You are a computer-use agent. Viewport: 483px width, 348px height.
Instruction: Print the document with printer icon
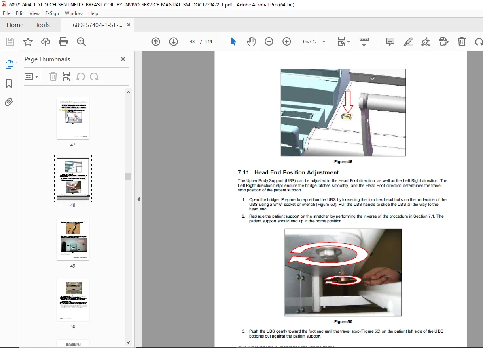pyautogui.click(x=63, y=42)
